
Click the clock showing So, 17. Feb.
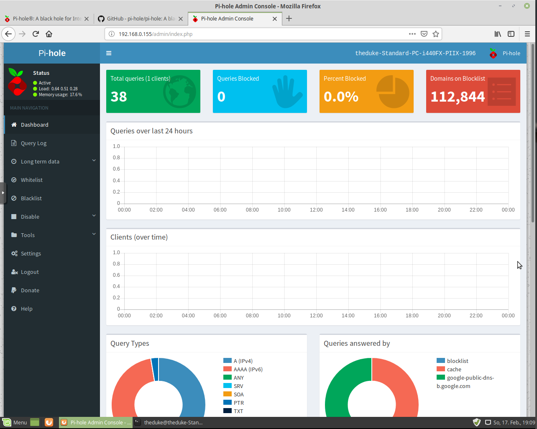(x=514, y=422)
